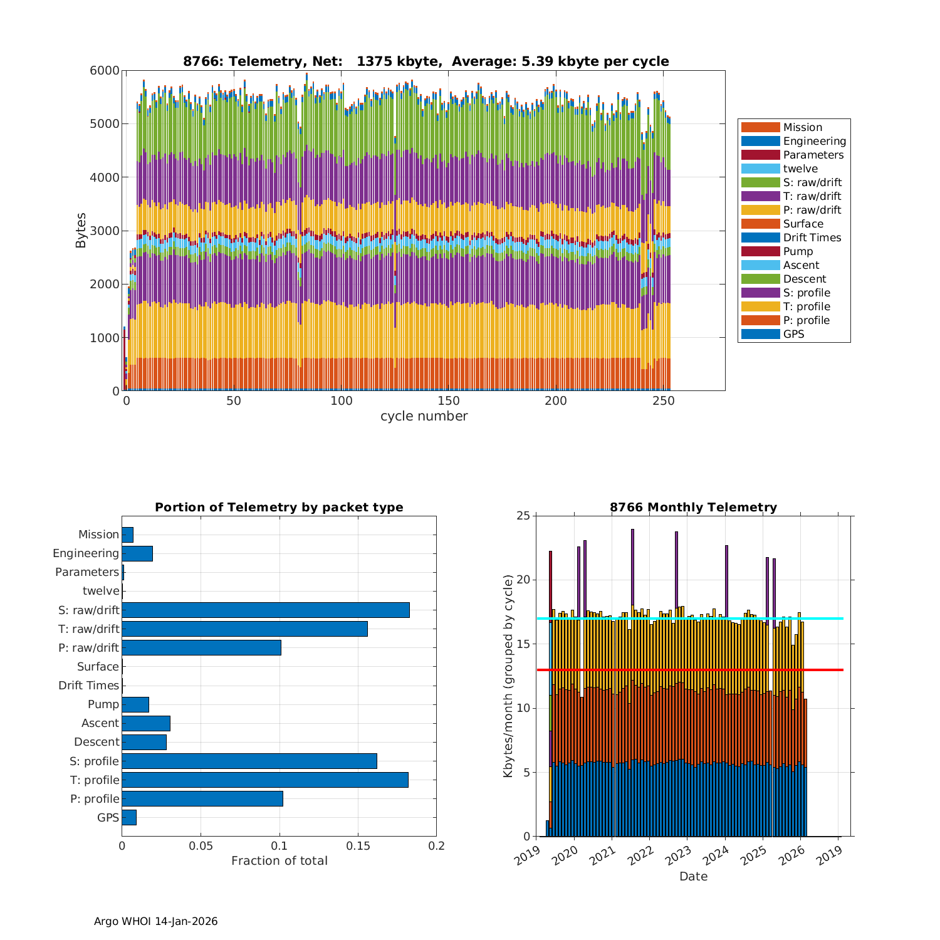Click the S: raw/drift horizontal bar

click(x=266, y=610)
